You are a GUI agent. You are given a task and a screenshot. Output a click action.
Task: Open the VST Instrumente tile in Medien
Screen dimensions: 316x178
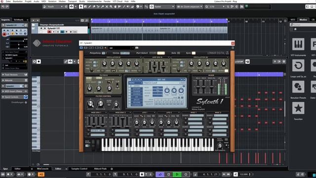coord(298,44)
